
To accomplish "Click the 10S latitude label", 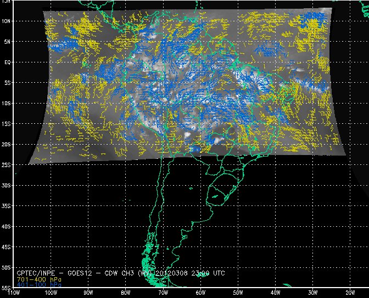I will tap(6, 104).
